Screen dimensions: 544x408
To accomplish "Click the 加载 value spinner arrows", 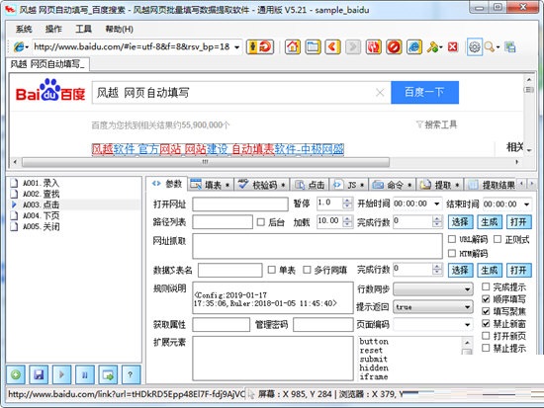I will click(x=347, y=222).
